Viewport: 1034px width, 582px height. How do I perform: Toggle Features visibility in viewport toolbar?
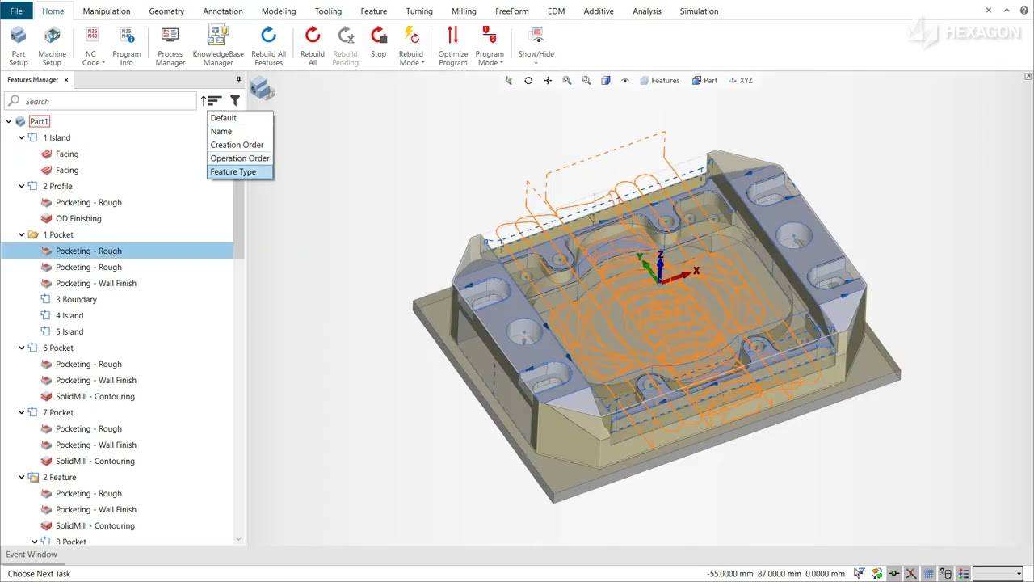tap(659, 81)
